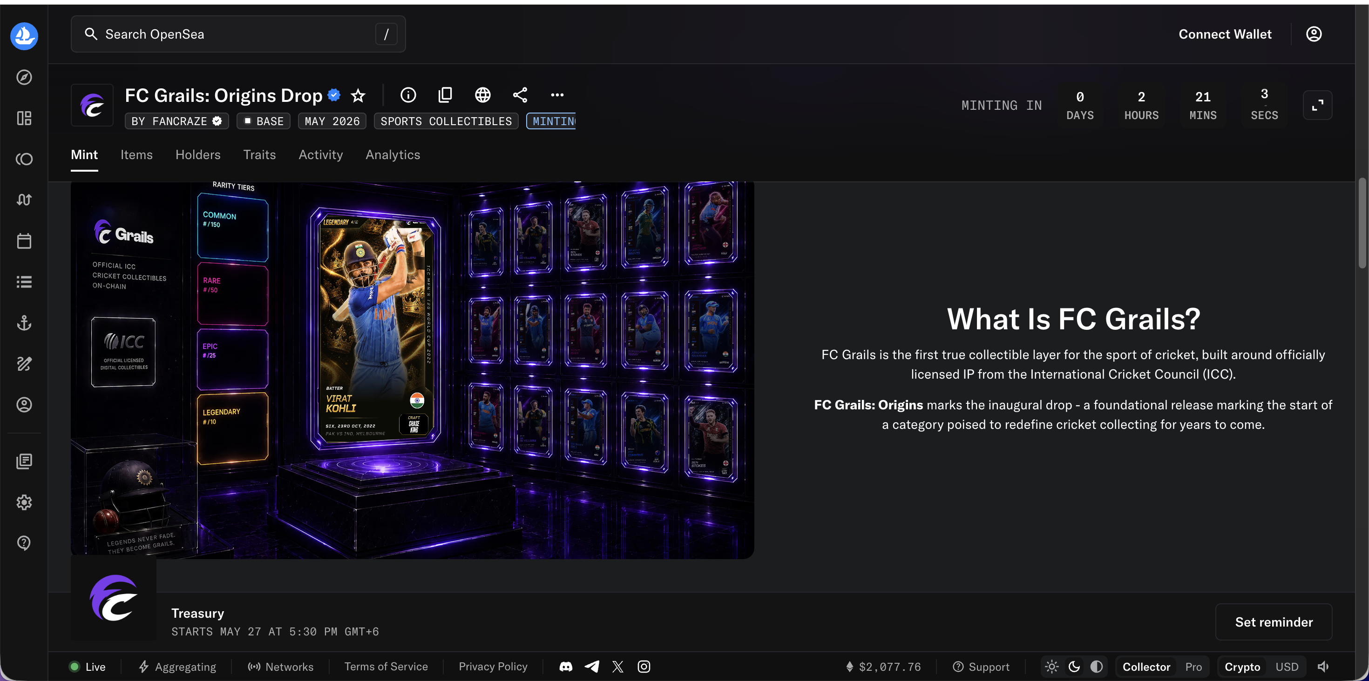The height and width of the screenshot is (681, 1369).
Task: Click "STARTS MAY 27 AT 5:30 PM GMT+6" text
Action: [x=275, y=632]
